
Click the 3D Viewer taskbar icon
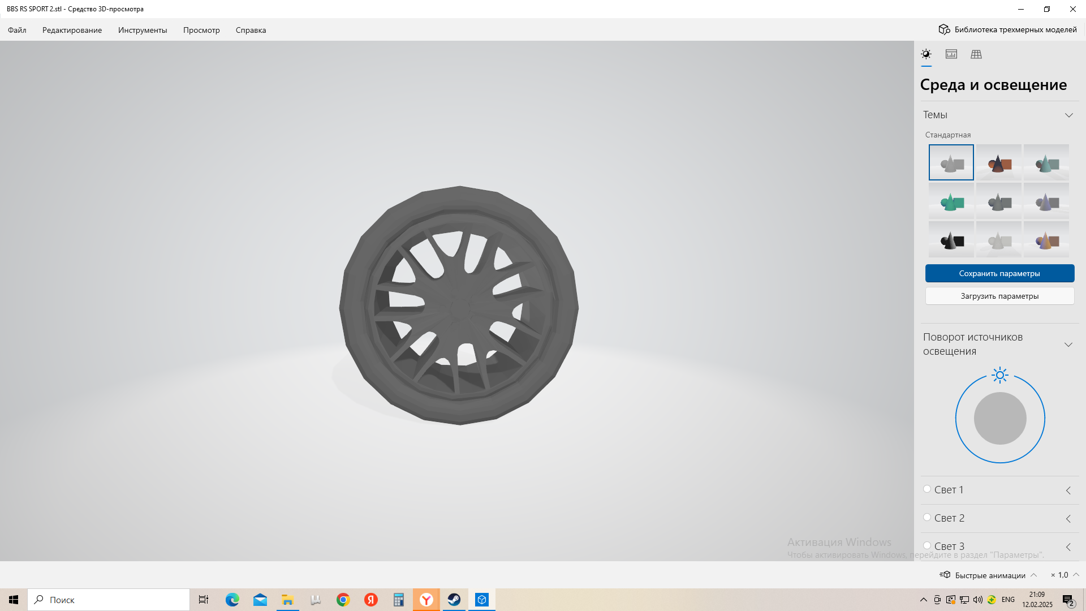pyautogui.click(x=482, y=600)
